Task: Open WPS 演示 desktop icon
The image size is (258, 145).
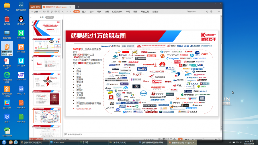Action: (x=21, y=104)
